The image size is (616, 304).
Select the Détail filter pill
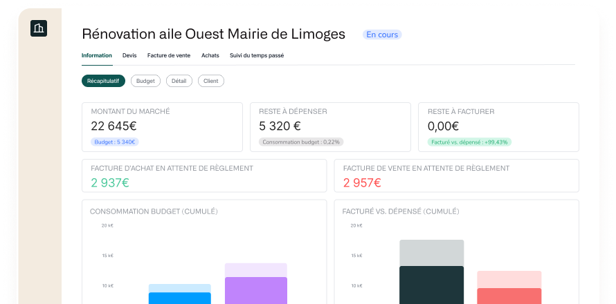click(179, 81)
